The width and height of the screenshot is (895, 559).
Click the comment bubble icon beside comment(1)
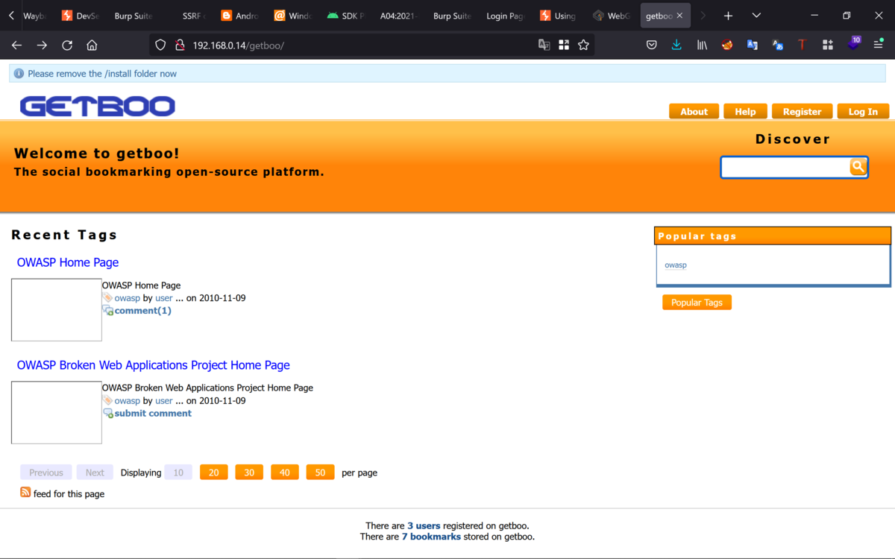tap(108, 310)
